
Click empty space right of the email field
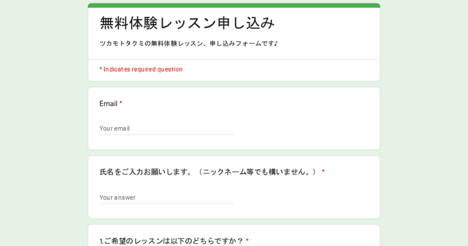(304, 128)
